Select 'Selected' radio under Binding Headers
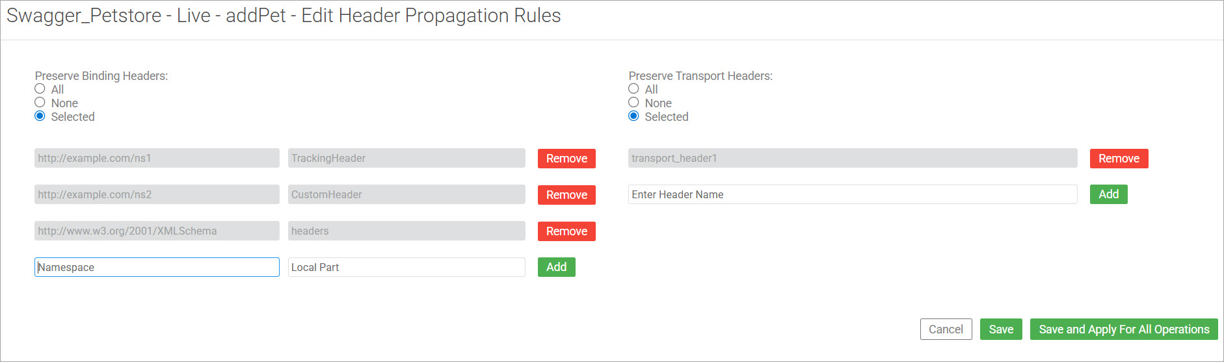 pyautogui.click(x=40, y=116)
